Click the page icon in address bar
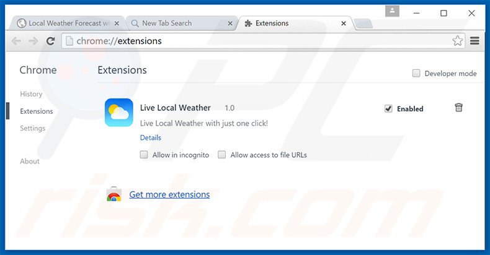 tap(69, 41)
